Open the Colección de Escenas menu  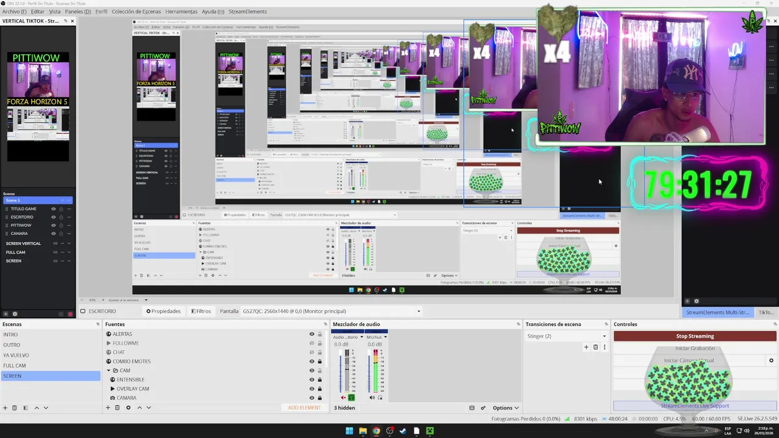(136, 12)
